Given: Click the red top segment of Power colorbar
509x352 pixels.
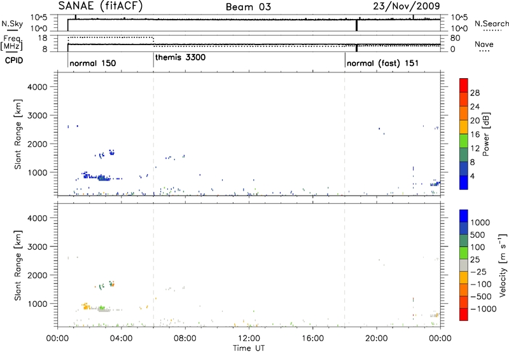Looking at the screenshot, I should pos(464,85).
